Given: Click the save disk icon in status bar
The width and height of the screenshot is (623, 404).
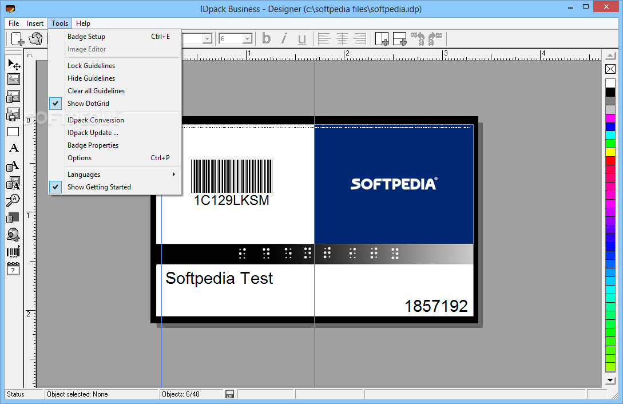Looking at the screenshot, I should pyautogui.click(x=229, y=394).
